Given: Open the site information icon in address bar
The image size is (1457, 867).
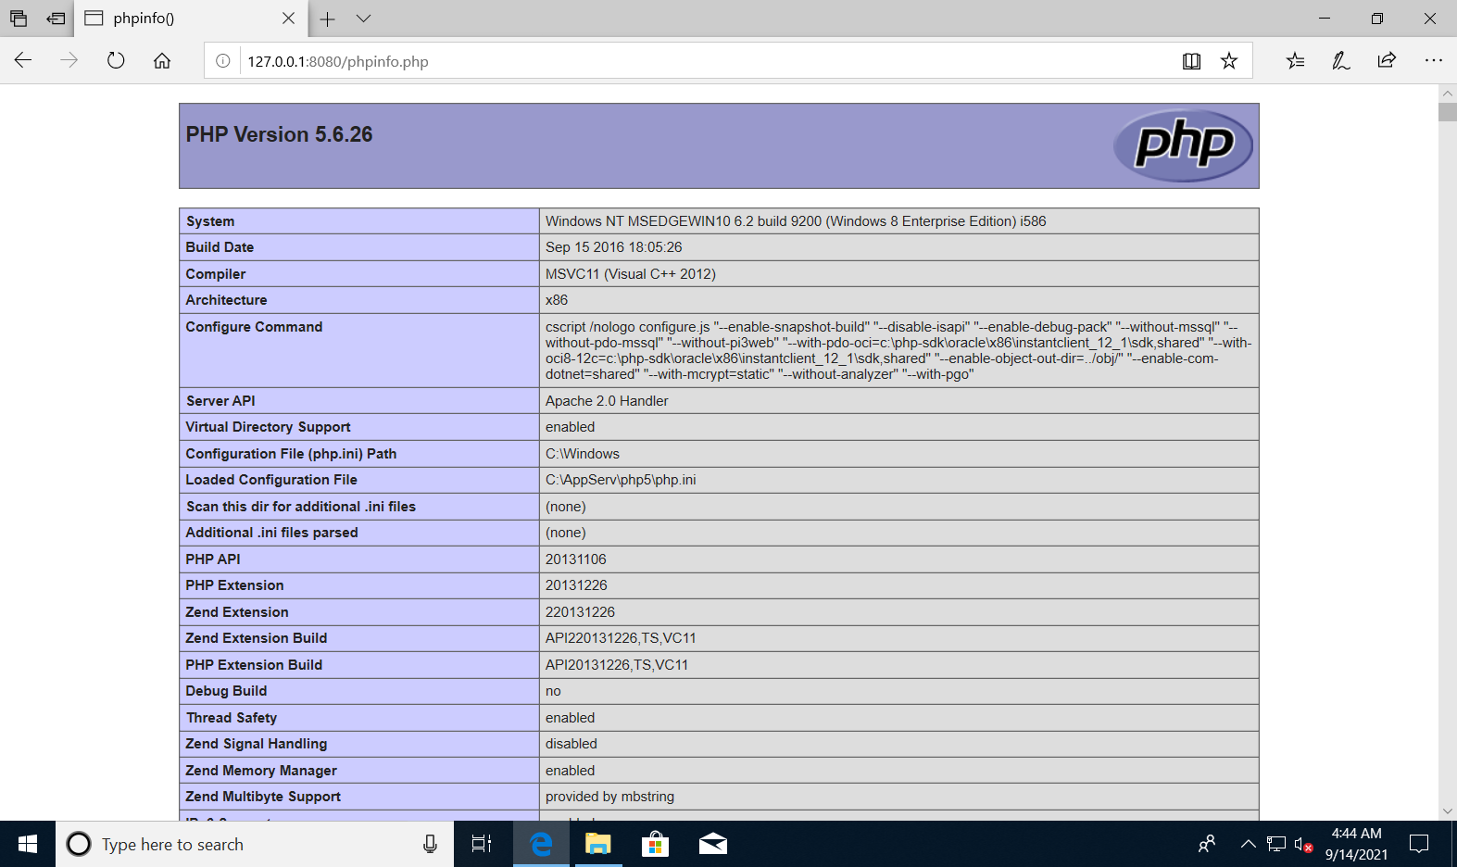Looking at the screenshot, I should (x=223, y=61).
